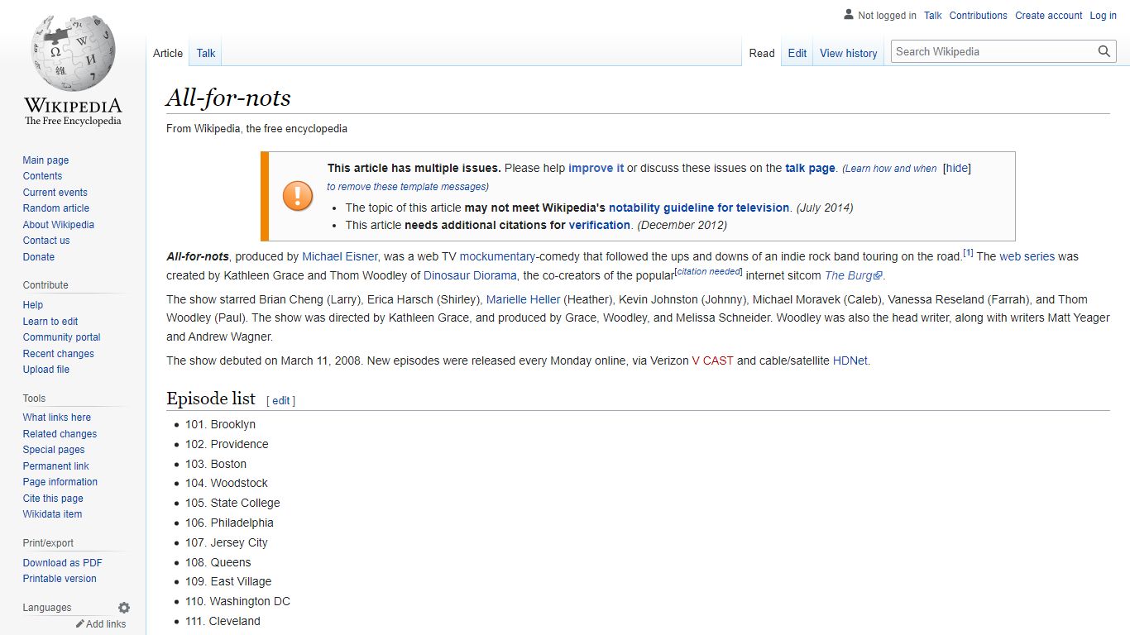Open The Burg external link
The image size is (1130, 635).
854,275
